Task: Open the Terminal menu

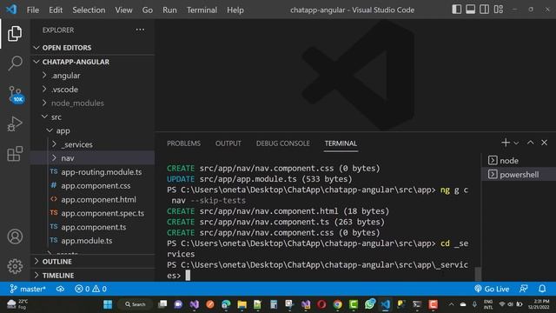Action: click(x=202, y=10)
